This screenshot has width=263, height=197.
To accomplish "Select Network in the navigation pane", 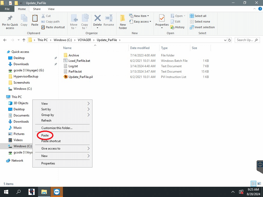I will (17, 161).
